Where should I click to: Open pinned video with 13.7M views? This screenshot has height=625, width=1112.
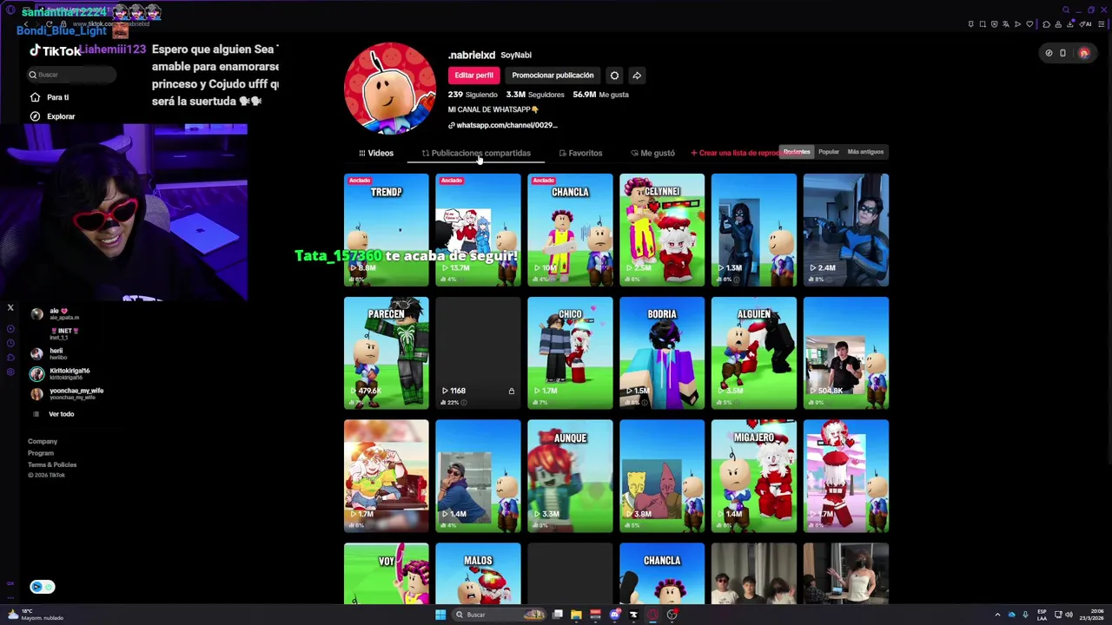coord(478,230)
